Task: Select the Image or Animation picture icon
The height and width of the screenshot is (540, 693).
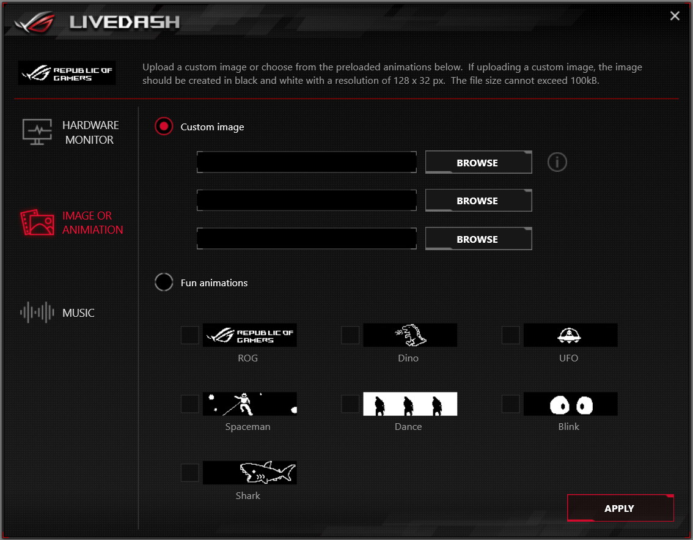Action: tap(37, 223)
